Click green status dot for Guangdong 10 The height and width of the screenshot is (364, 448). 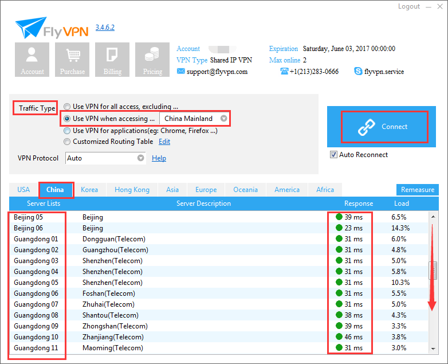(x=339, y=337)
